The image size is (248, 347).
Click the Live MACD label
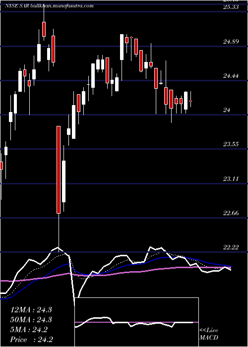pos(209,334)
